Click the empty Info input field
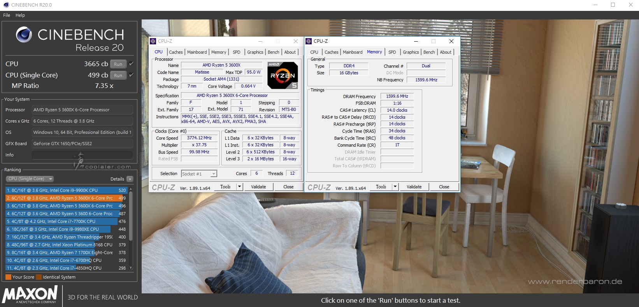The width and height of the screenshot is (639, 307). [x=82, y=155]
